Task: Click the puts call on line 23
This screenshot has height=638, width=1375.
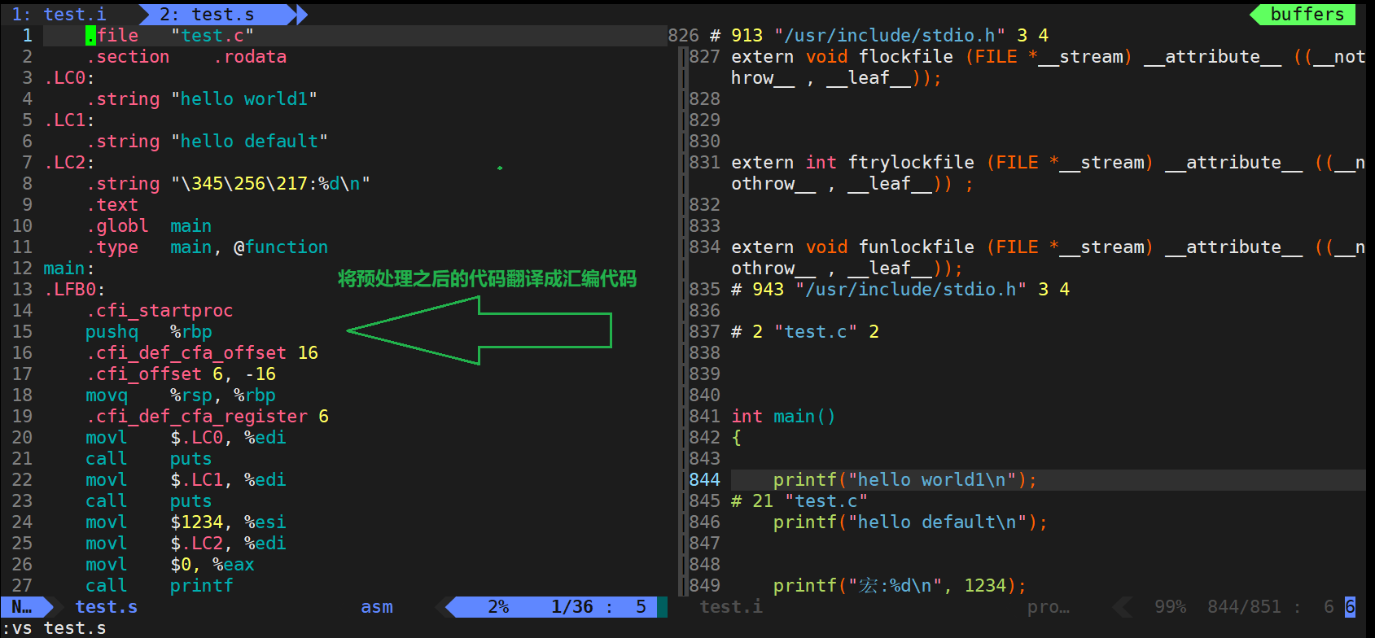Action: [x=191, y=500]
